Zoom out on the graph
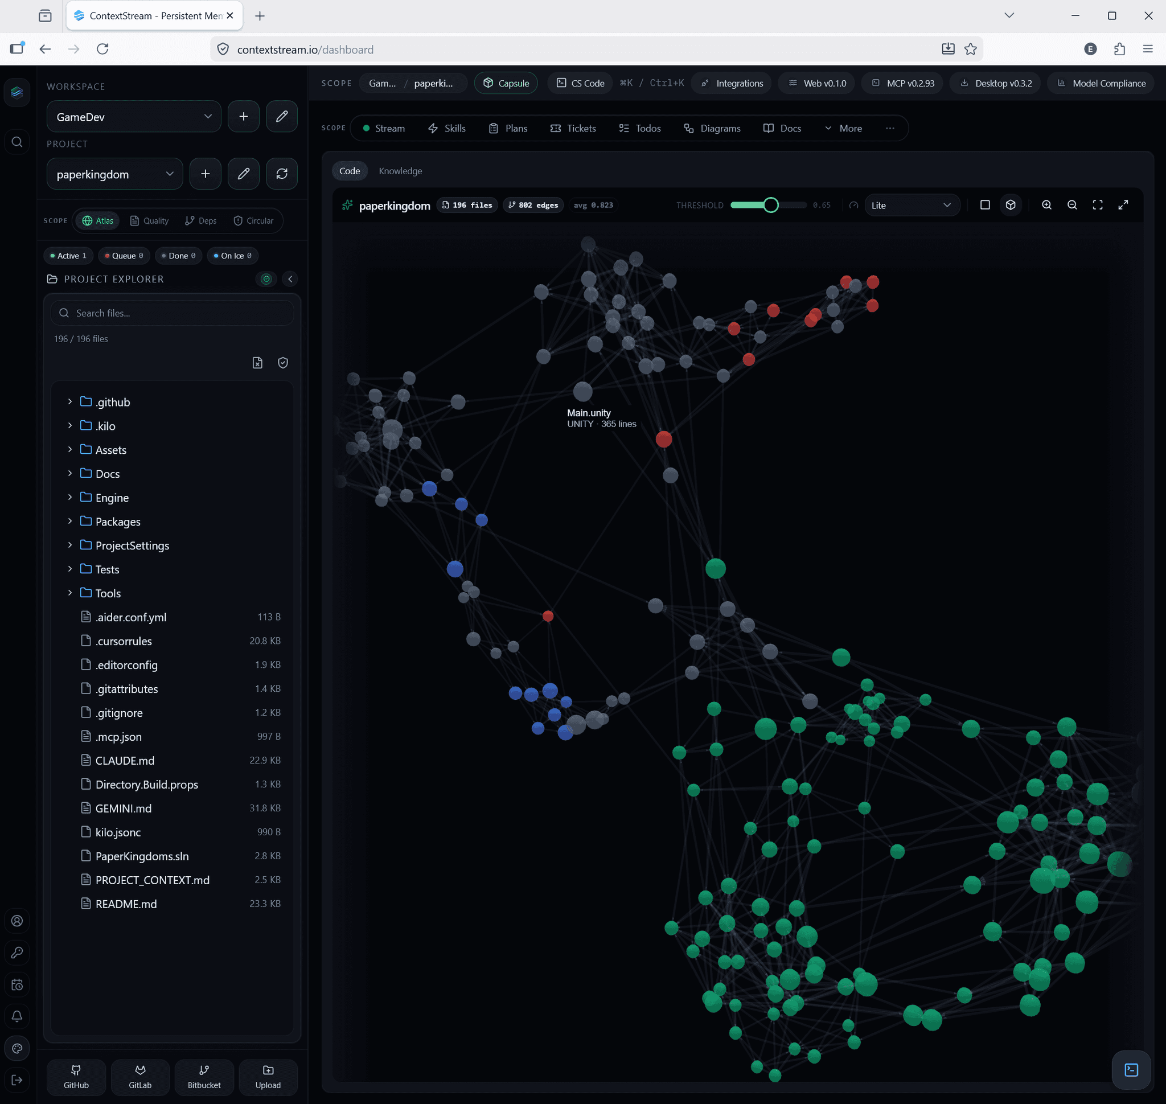The image size is (1166, 1104). pos(1073,205)
